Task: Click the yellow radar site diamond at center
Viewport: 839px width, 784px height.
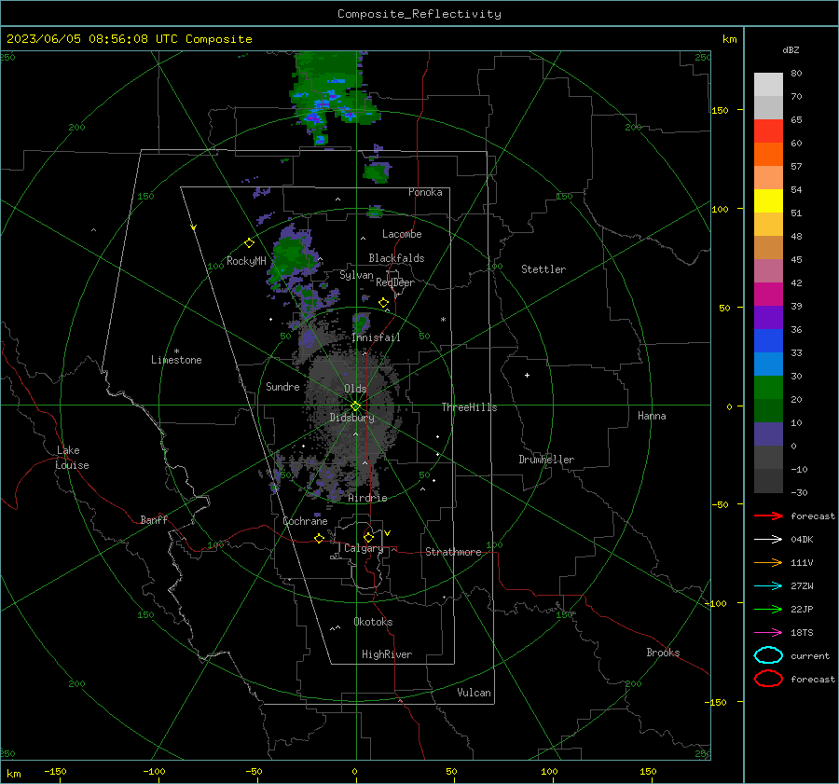Action: coord(355,406)
